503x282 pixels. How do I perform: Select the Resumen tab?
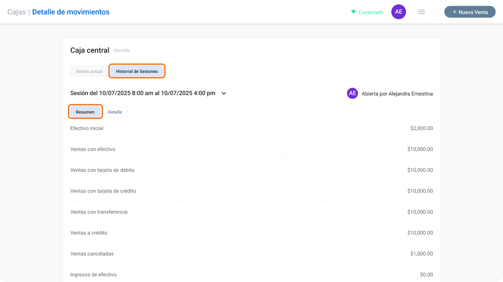[x=85, y=112]
